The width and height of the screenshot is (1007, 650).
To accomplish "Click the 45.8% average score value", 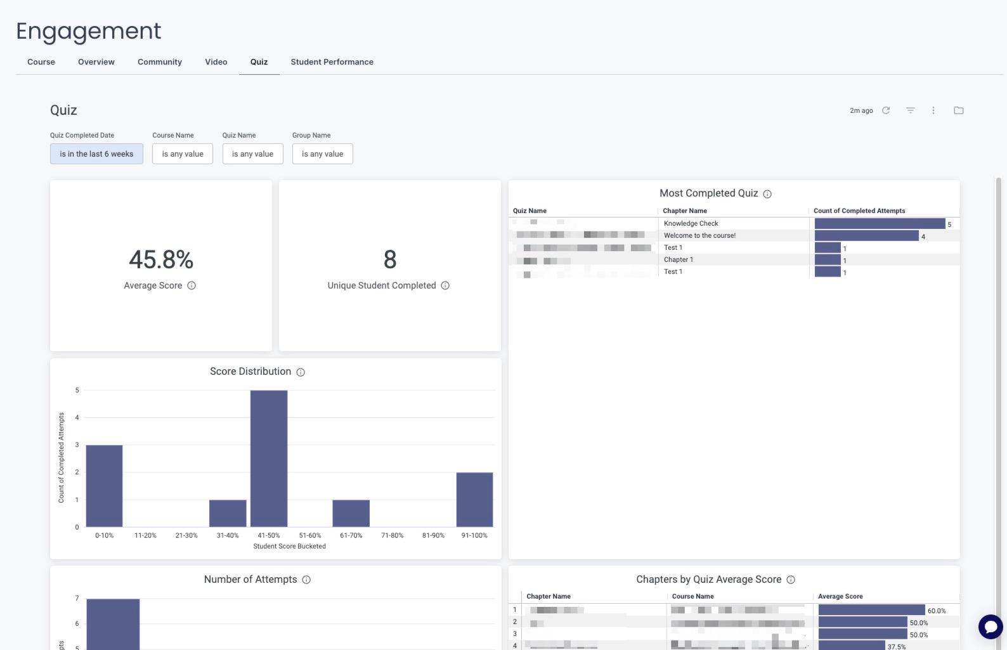I will click(x=161, y=259).
